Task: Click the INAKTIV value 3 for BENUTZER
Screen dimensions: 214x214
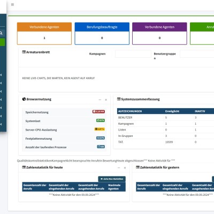Action: tap(196, 118)
